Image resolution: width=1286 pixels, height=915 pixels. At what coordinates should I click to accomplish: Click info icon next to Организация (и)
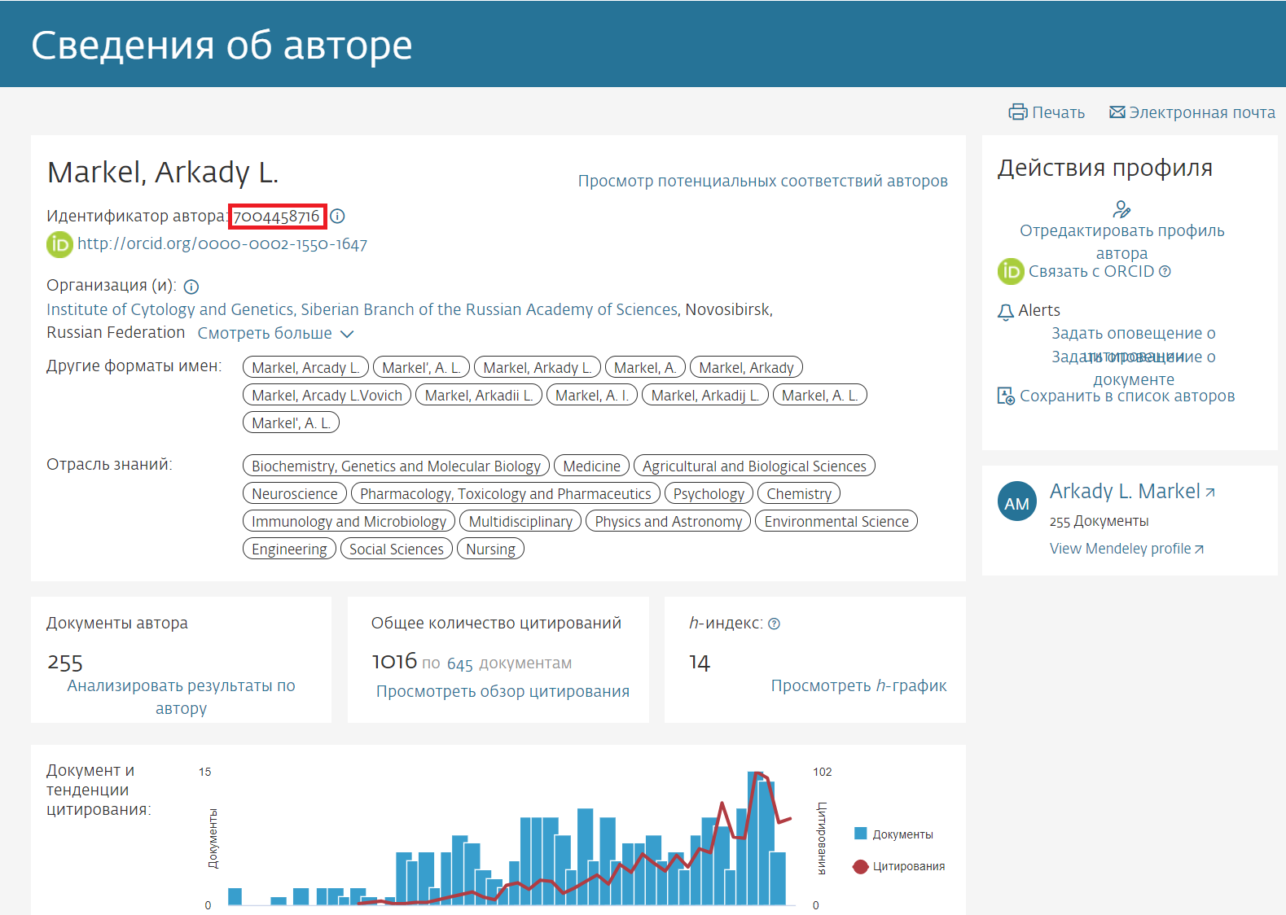pyautogui.click(x=191, y=287)
